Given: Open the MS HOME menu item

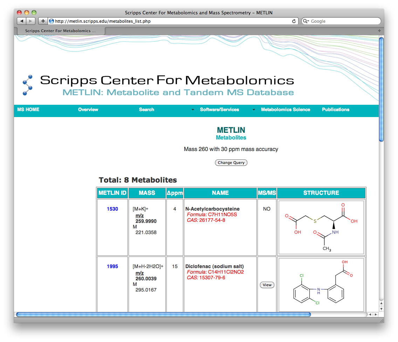Looking at the screenshot, I should pos(28,109).
